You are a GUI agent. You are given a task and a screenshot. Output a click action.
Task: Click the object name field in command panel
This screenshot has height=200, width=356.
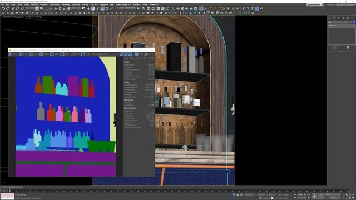(x=340, y=22)
